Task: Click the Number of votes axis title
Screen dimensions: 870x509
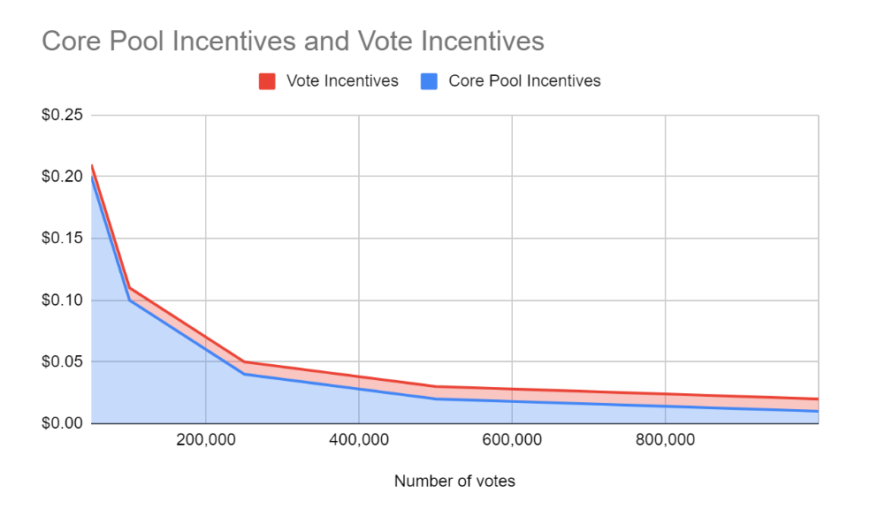Action: [x=454, y=481]
